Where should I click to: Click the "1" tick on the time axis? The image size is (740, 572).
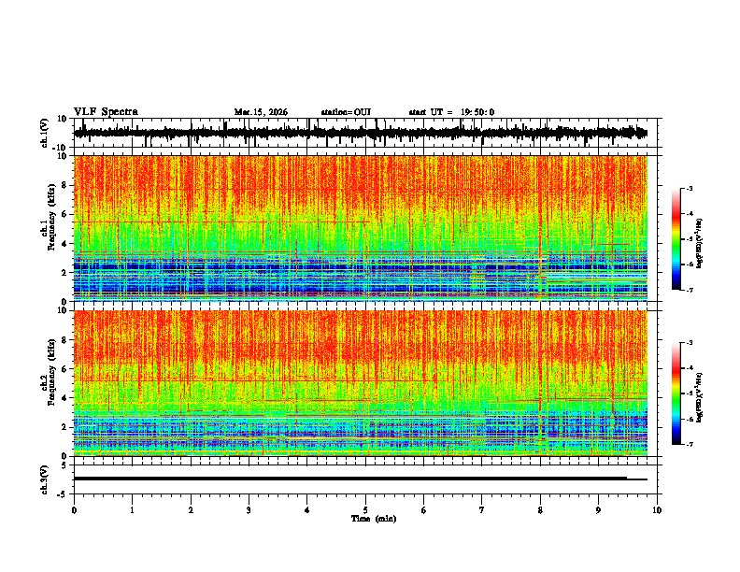click(x=132, y=510)
